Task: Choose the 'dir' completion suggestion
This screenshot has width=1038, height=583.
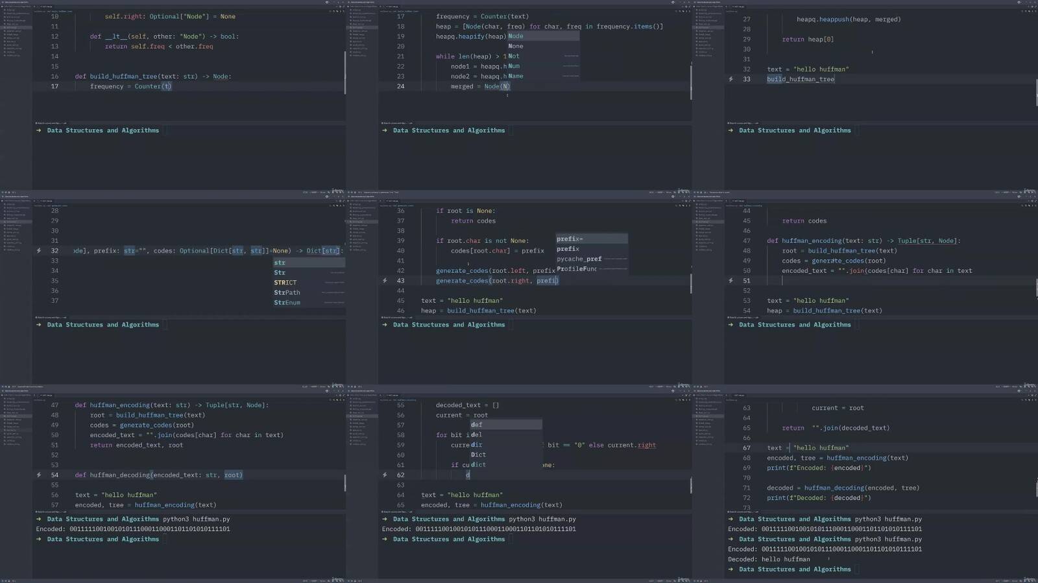Action: click(x=506, y=445)
